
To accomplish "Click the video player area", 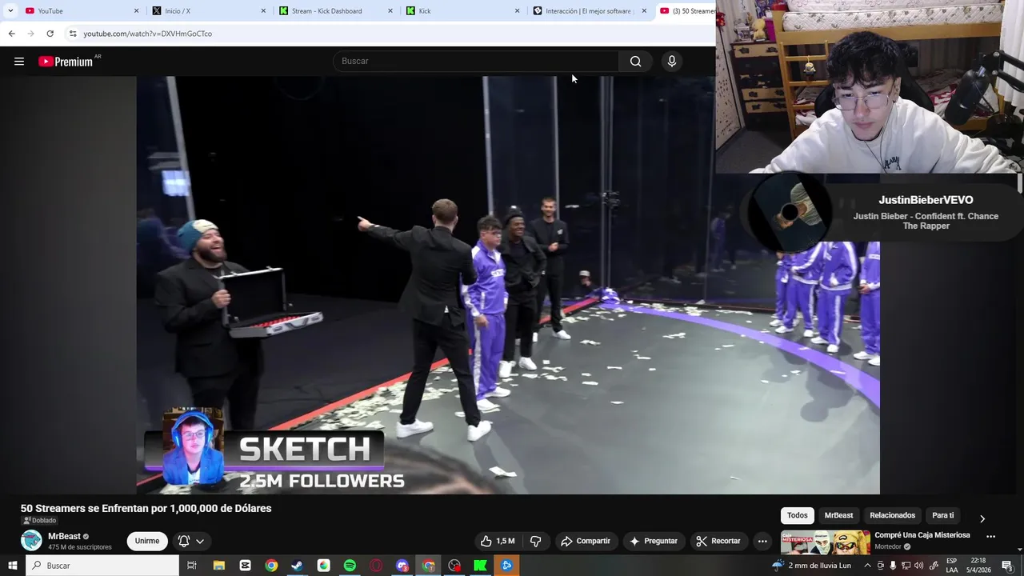I will [508, 286].
